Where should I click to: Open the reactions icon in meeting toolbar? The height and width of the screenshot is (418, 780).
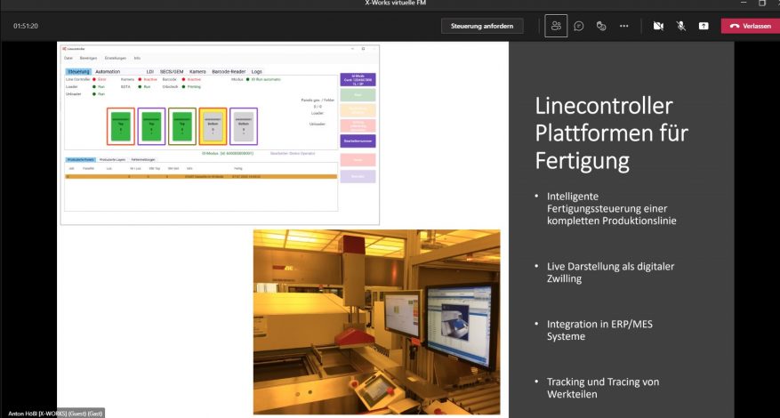click(x=601, y=26)
